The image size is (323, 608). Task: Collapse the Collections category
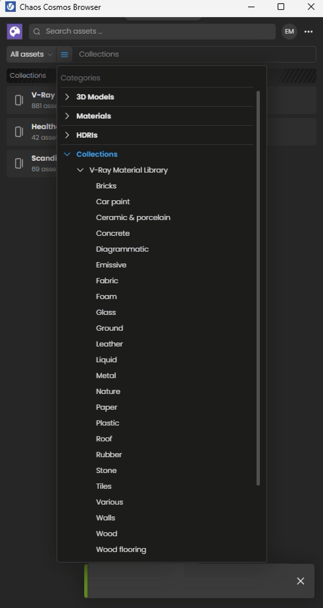[x=67, y=154]
